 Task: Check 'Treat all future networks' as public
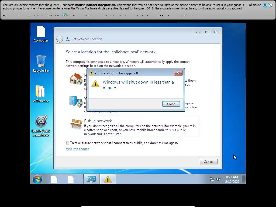[x=67, y=143]
